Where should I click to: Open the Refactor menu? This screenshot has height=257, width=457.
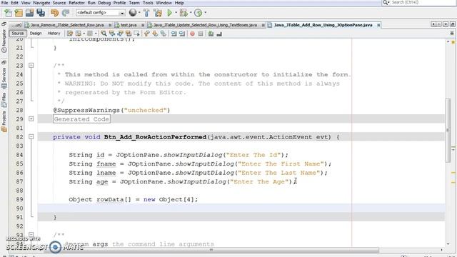click(76, 3)
